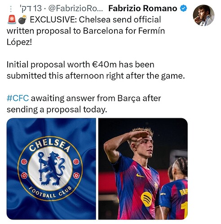
Task: Open the #CFC hashtag
Action: click(18, 98)
